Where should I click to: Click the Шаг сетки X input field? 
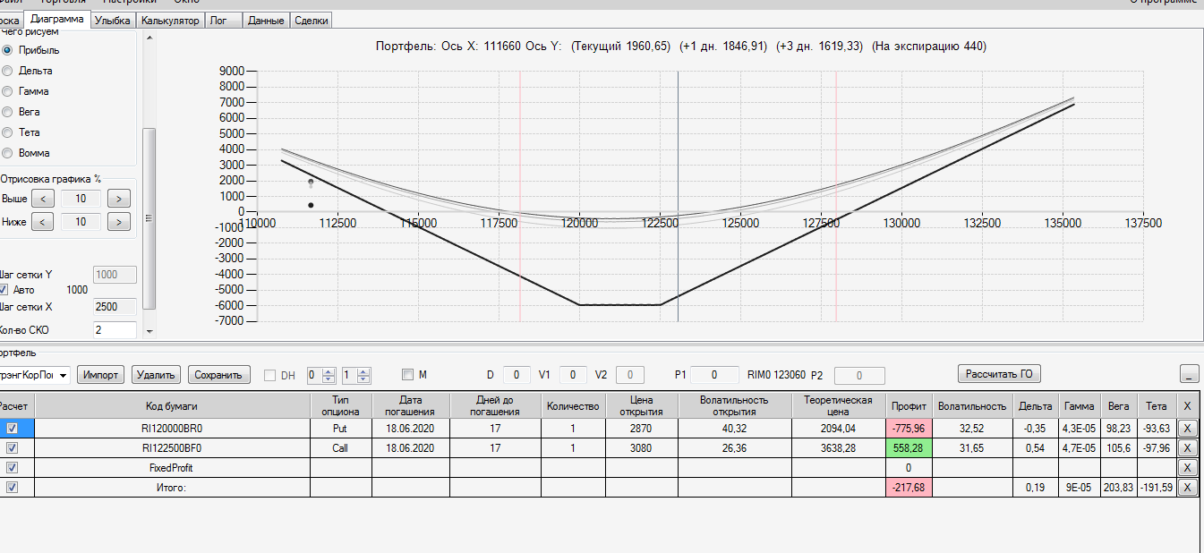pyautogui.click(x=115, y=307)
